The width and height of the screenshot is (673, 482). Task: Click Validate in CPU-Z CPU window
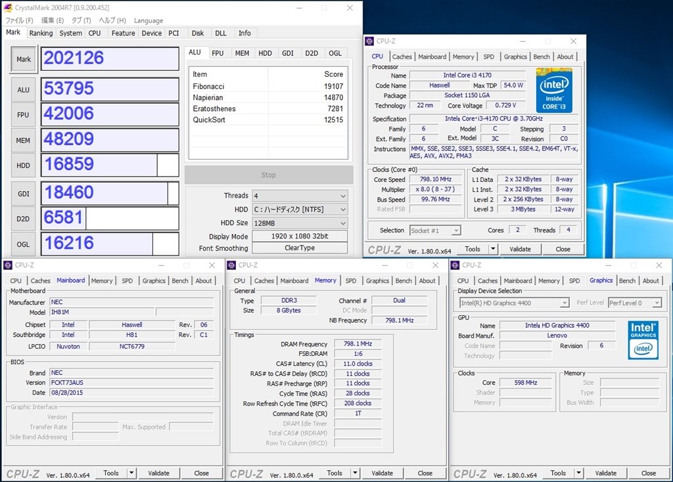(x=521, y=249)
